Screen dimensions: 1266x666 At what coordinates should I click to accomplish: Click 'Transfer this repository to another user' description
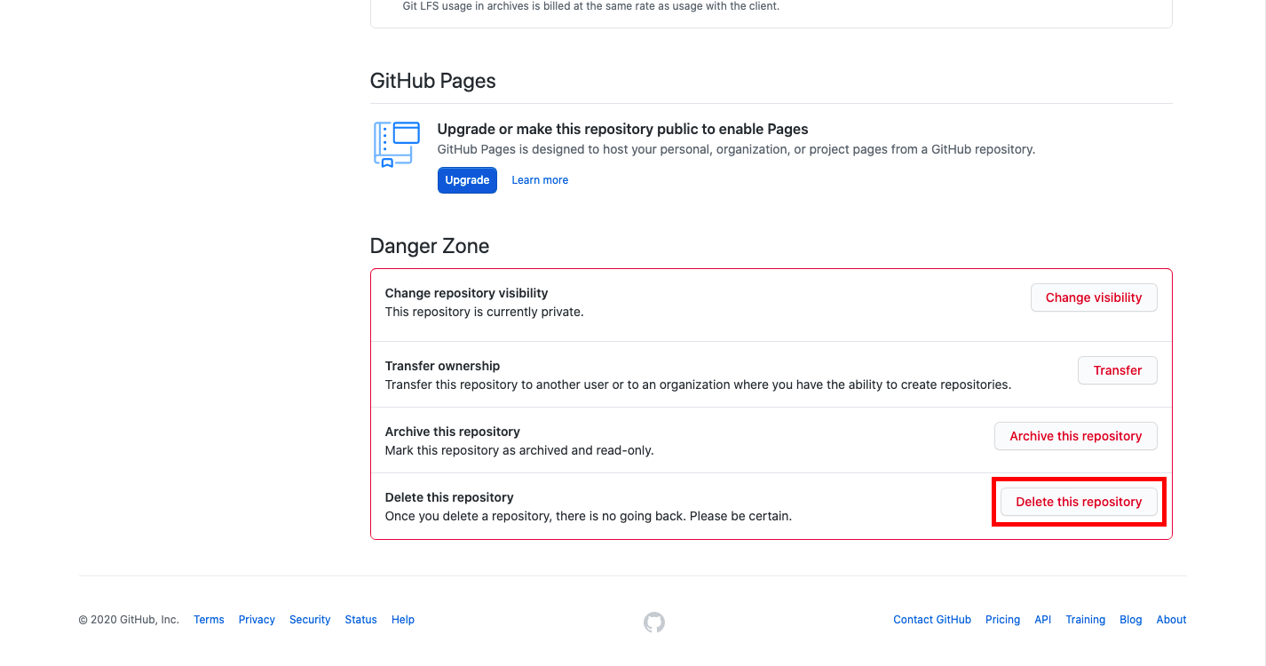(698, 385)
